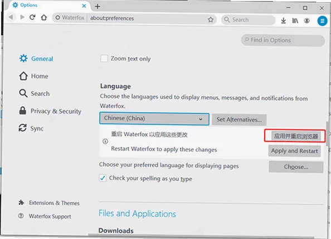Open Extensions & Themes link

[x=49, y=203]
